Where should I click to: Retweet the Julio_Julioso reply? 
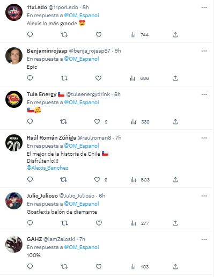pos(64,223)
